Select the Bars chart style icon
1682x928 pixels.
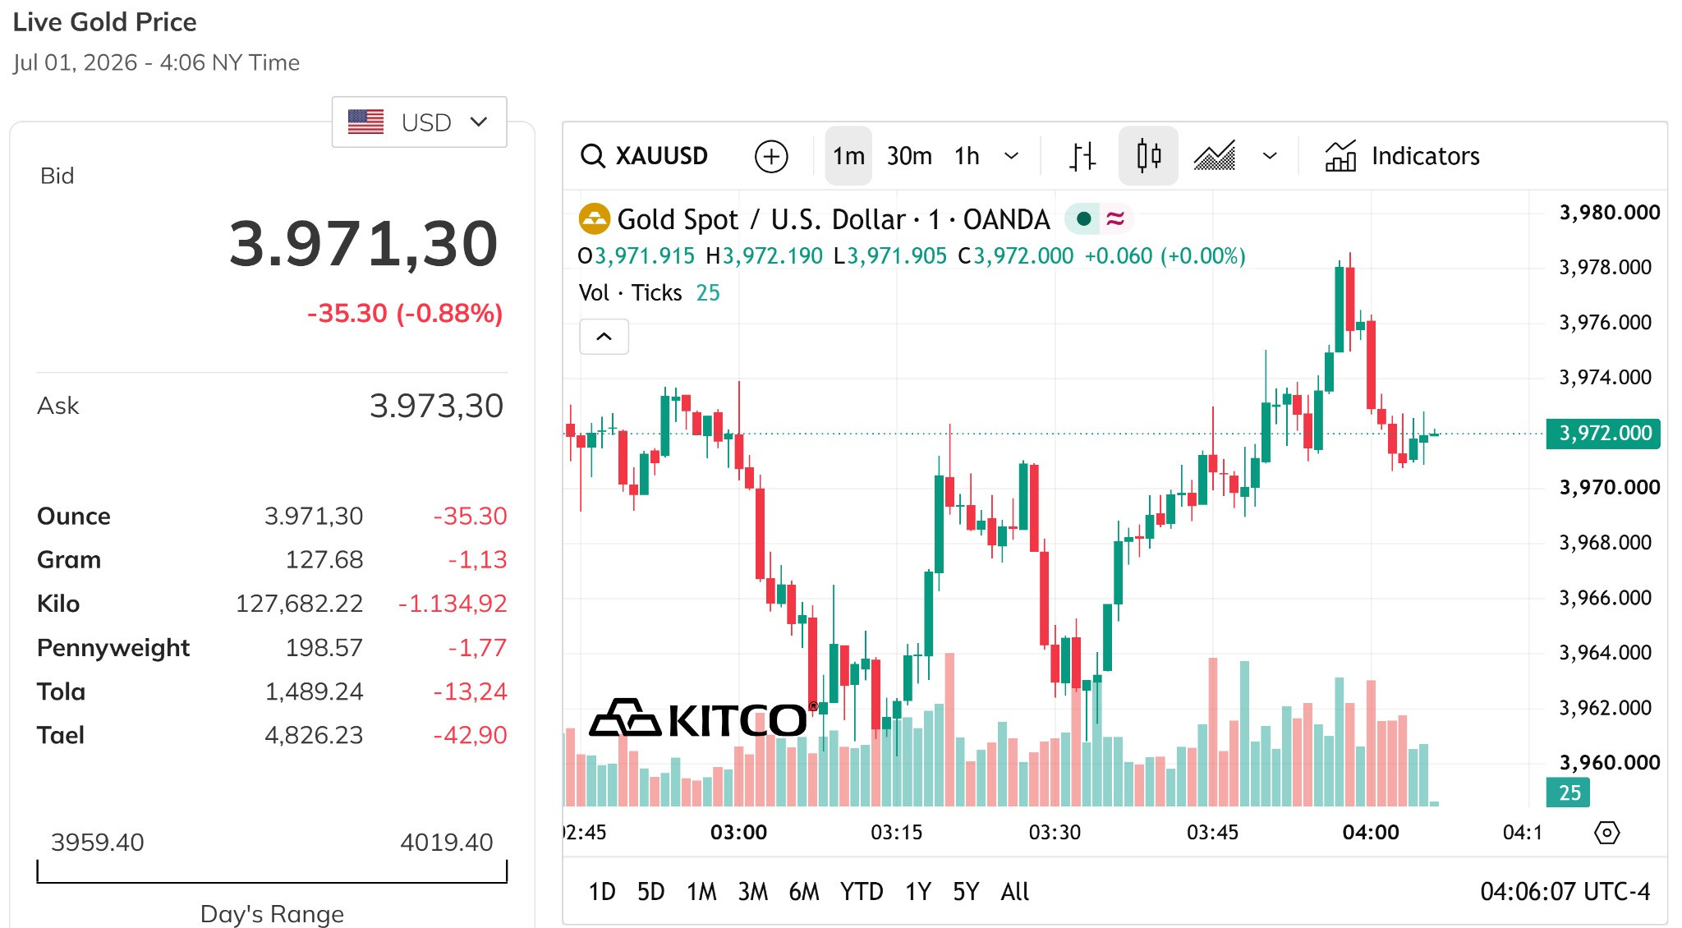(1082, 156)
